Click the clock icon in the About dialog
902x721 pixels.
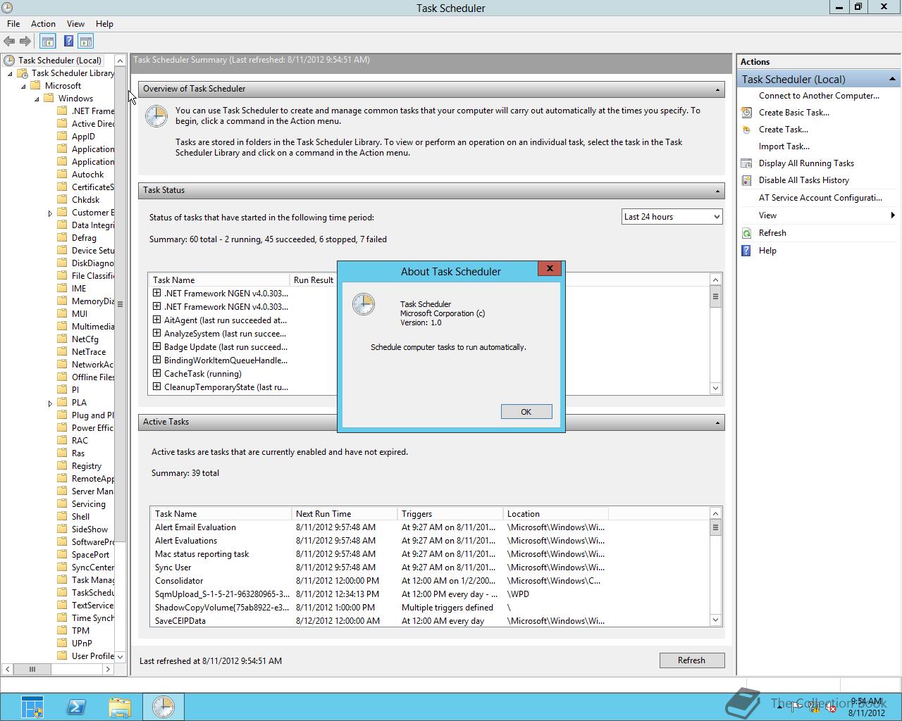(364, 305)
